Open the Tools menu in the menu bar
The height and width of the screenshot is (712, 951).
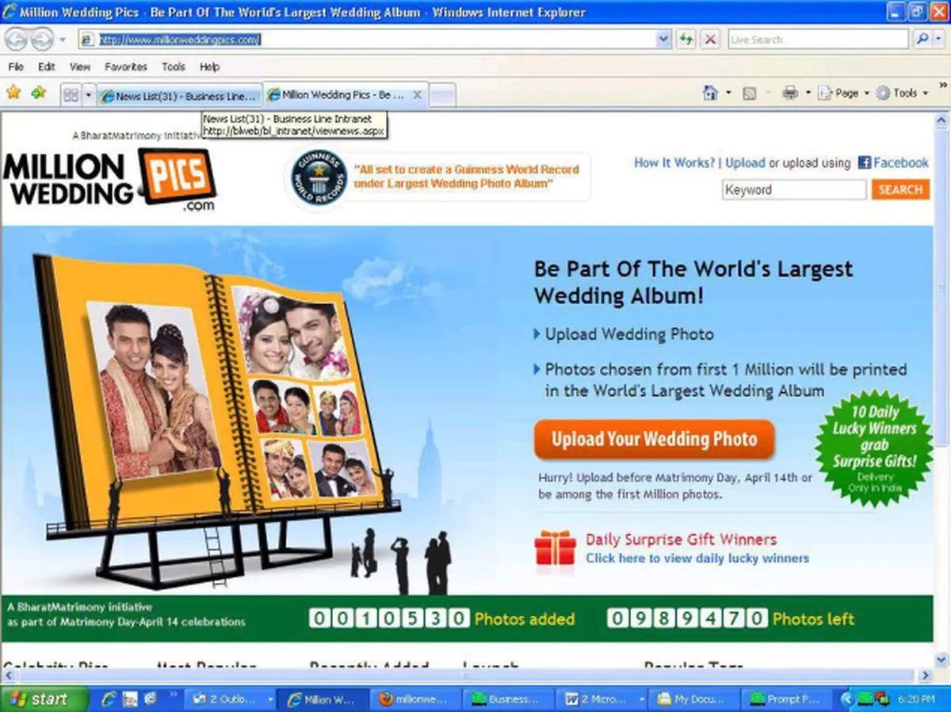[174, 67]
